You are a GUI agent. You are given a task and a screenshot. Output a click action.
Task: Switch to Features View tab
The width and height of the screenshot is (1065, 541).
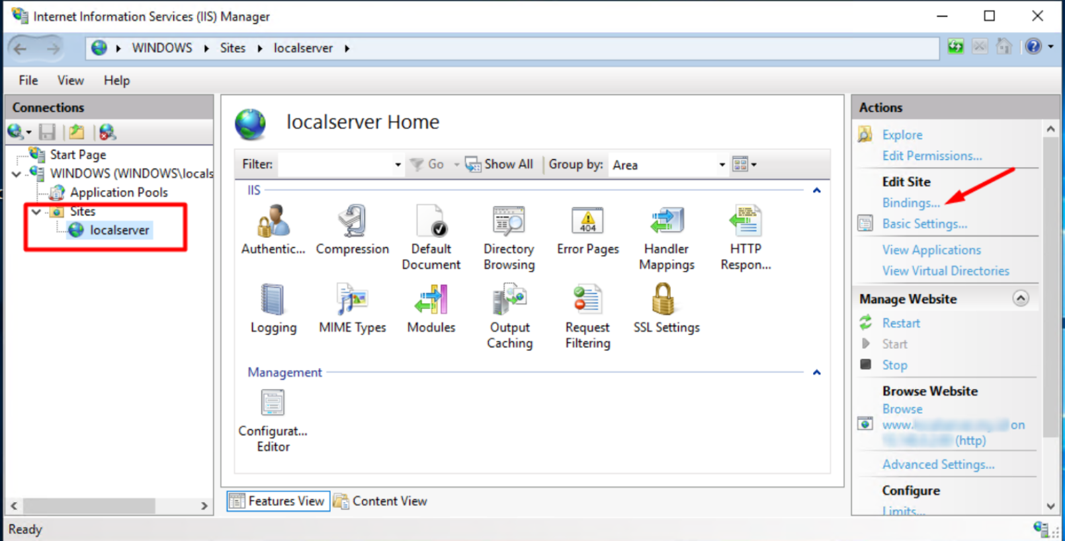coord(278,501)
